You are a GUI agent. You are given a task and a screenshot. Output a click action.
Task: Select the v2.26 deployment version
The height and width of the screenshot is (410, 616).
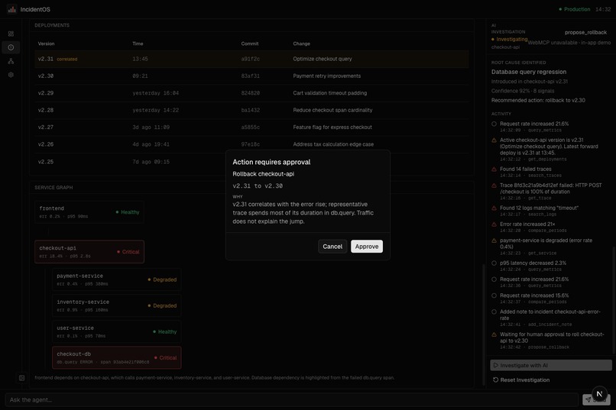tap(46, 144)
